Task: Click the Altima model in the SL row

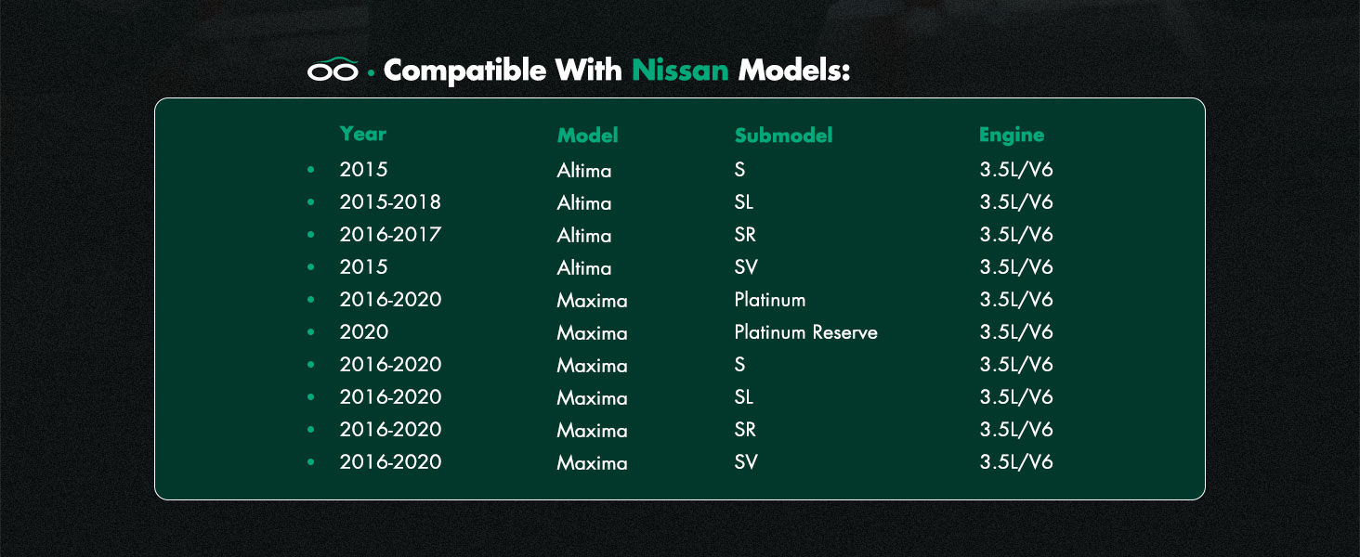Action: click(584, 203)
